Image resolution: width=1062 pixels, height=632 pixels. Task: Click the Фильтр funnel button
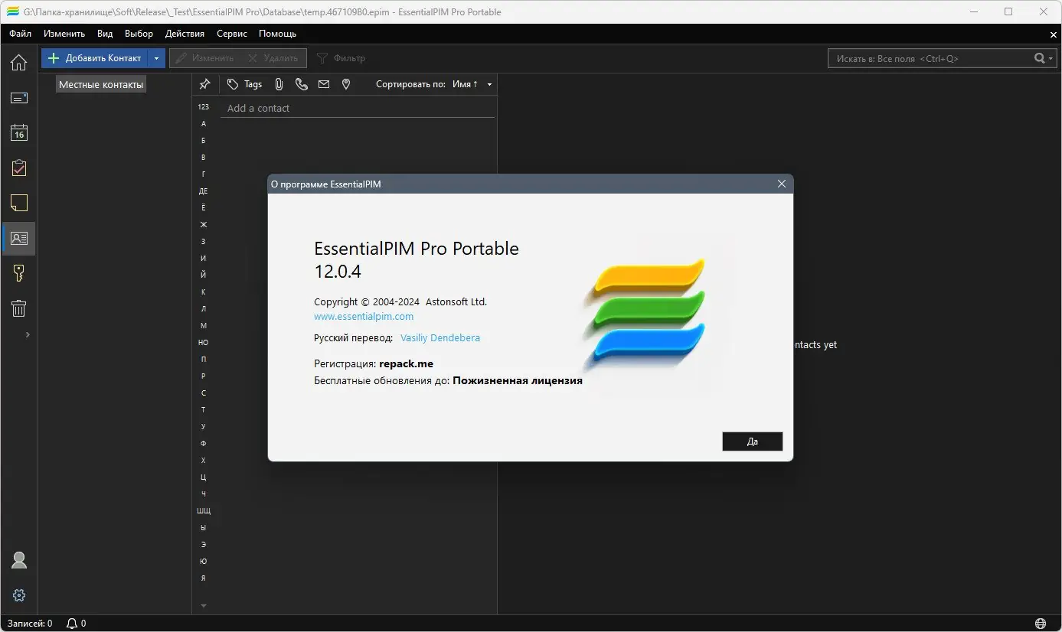[341, 58]
